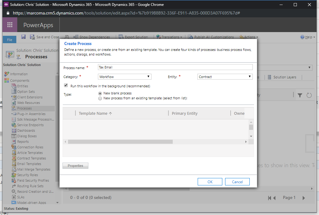319x215 pixels.
Task: Click template list horizontal scrollbar thumb
Action: pos(120,142)
